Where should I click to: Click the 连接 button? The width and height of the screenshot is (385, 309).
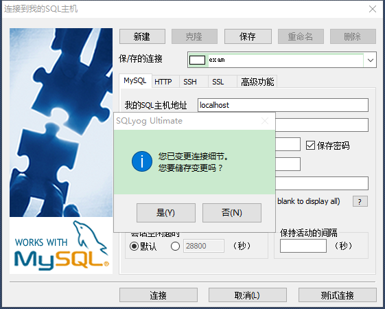point(159,295)
